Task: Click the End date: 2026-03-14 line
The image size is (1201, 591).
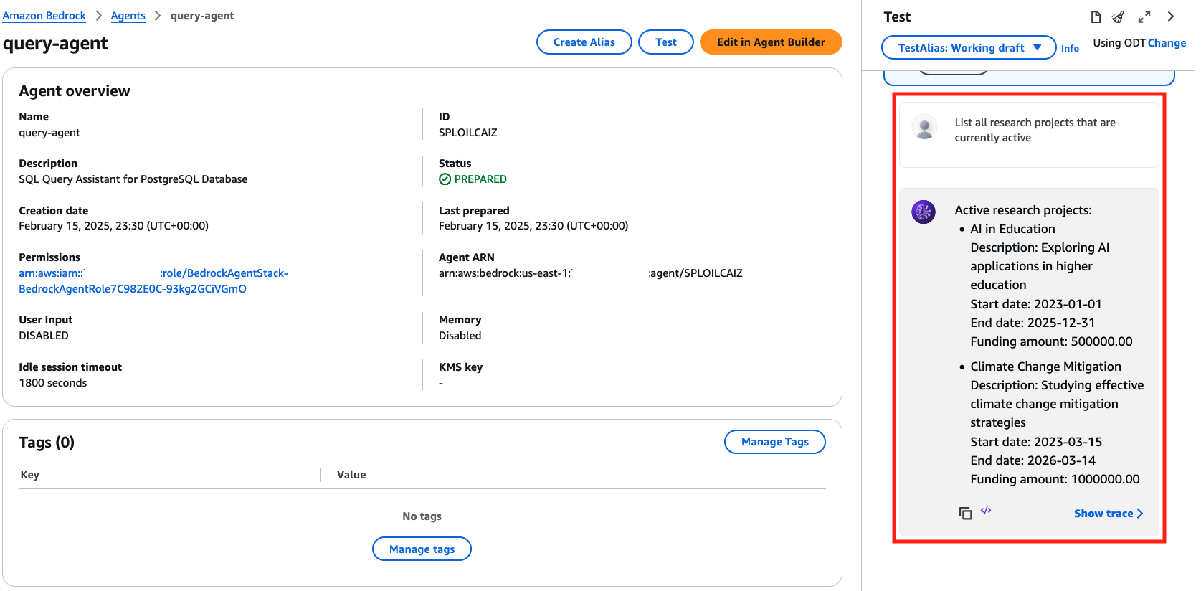Action: (1033, 460)
